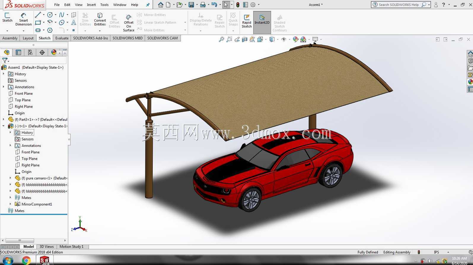Click Offset On Surface tool
This screenshot has height=265, width=473.
(x=129, y=23)
